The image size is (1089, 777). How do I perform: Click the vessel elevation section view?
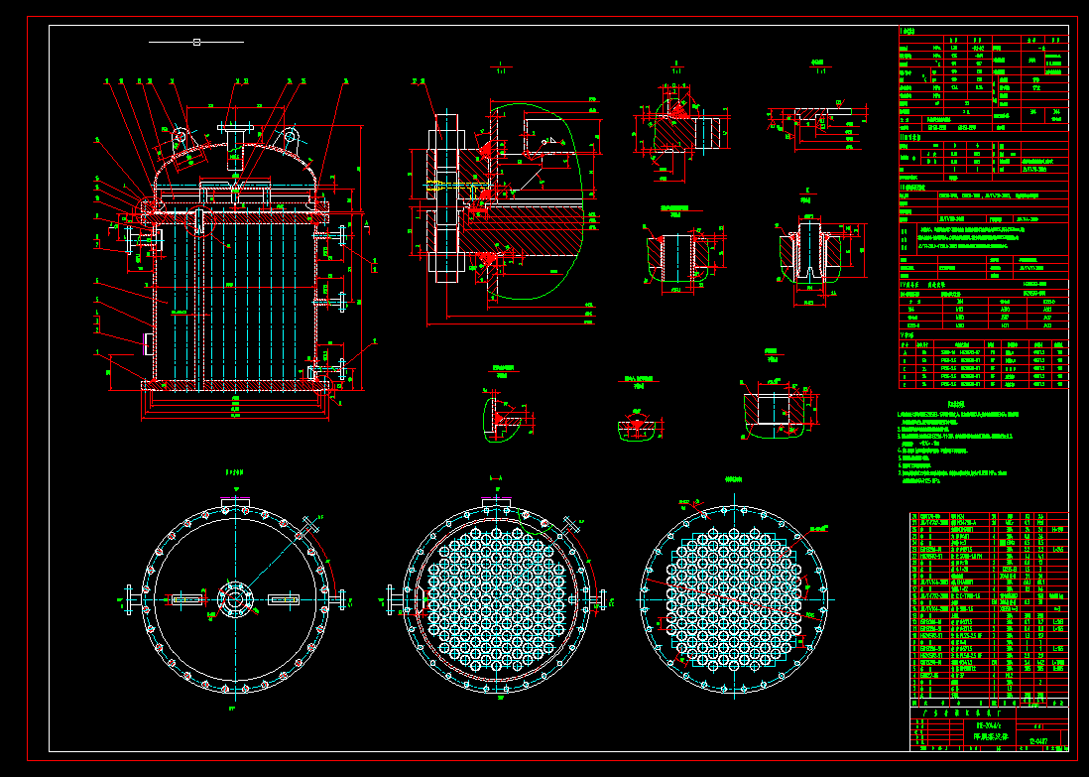pyautogui.click(x=236, y=250)
